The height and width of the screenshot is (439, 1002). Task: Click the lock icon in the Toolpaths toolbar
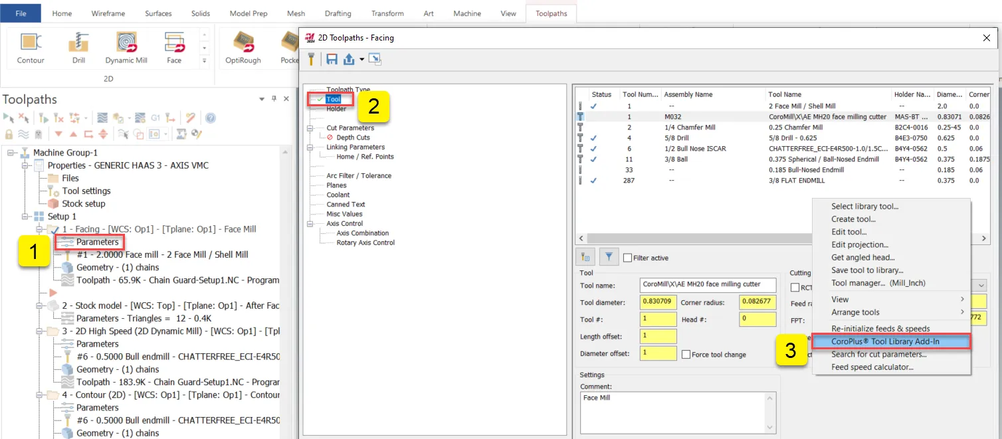[9, 133]
